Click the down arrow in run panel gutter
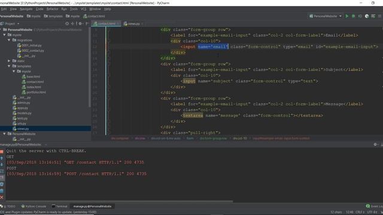 (2, 165)
